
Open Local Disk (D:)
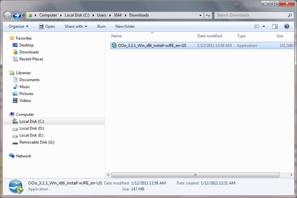pos(32,128)
